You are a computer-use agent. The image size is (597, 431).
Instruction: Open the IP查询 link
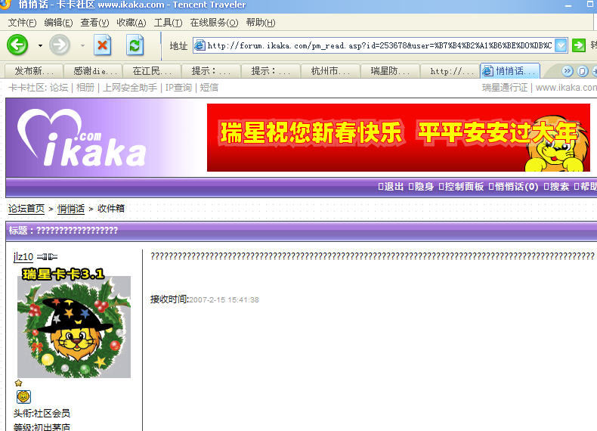(x=178, y=88)
